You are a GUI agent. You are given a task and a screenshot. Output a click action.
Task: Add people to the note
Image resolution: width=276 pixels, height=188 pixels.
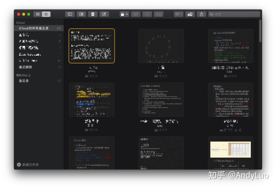pos(190,14)
